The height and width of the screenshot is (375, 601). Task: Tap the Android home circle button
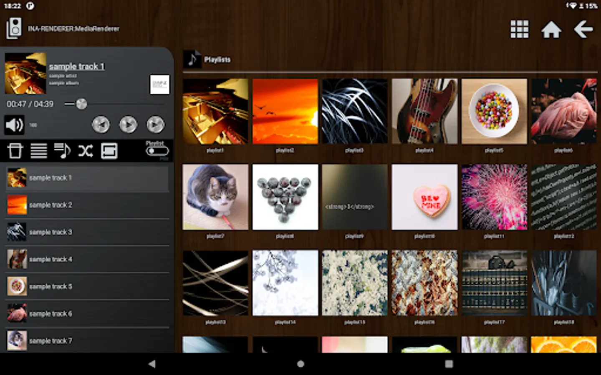point(300,364)
